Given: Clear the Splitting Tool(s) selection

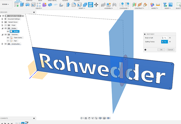Looking at the screenshot, I should (170, 42).
